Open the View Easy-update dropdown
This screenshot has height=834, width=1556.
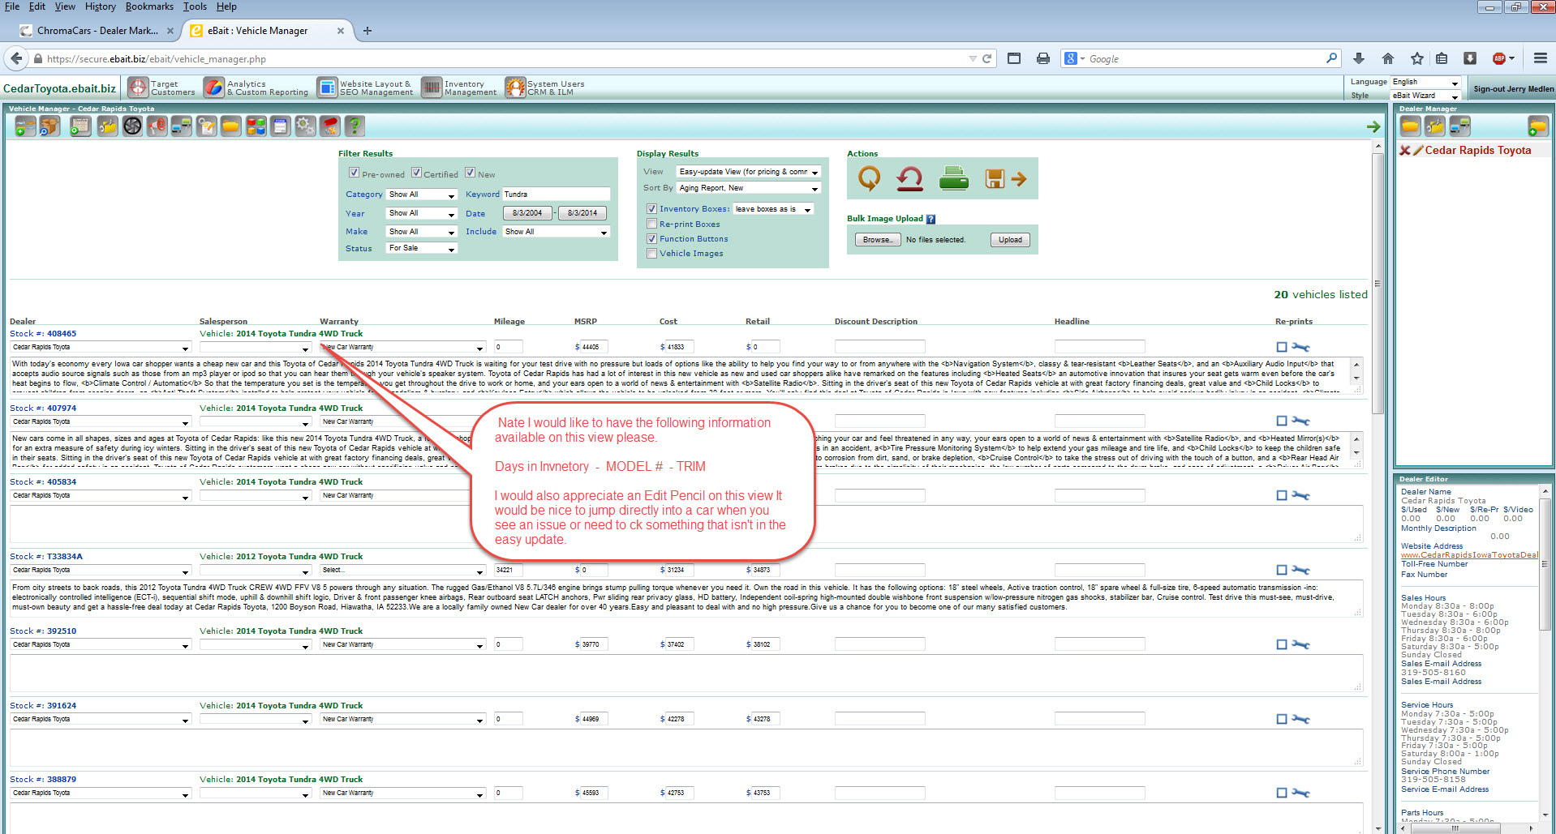click(x=749, y=172)
